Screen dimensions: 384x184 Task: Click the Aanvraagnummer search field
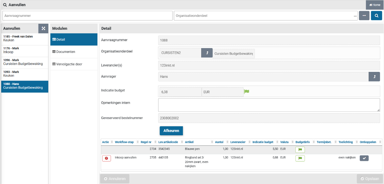coord(87,16)
